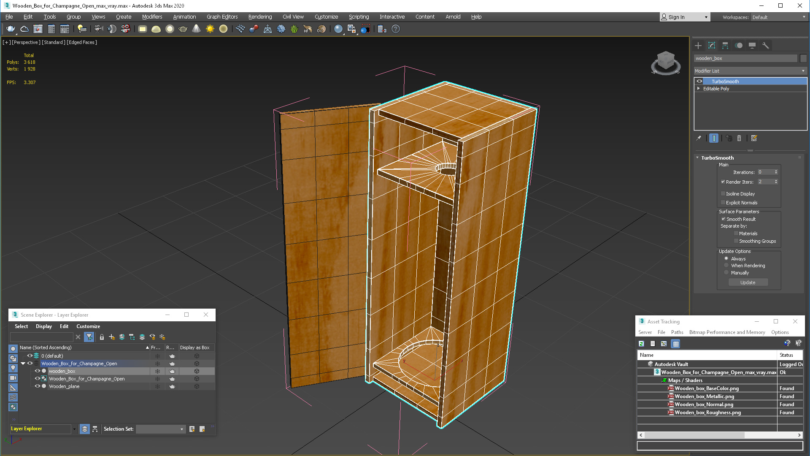Click the create new layer icon

[112, 337]
